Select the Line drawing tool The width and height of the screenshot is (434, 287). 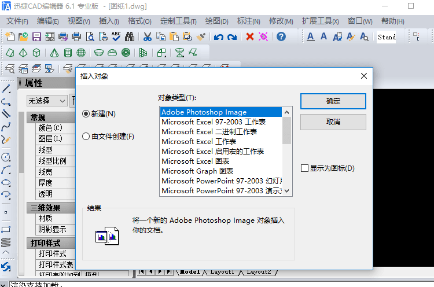(6, 89)
